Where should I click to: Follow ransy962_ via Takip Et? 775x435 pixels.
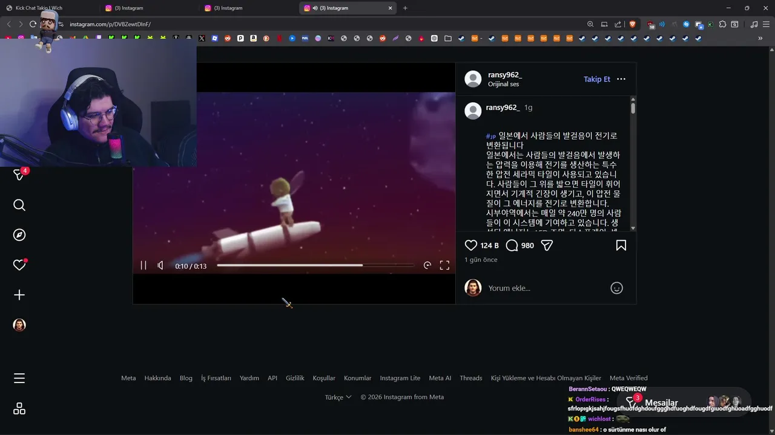coord(596,79)
